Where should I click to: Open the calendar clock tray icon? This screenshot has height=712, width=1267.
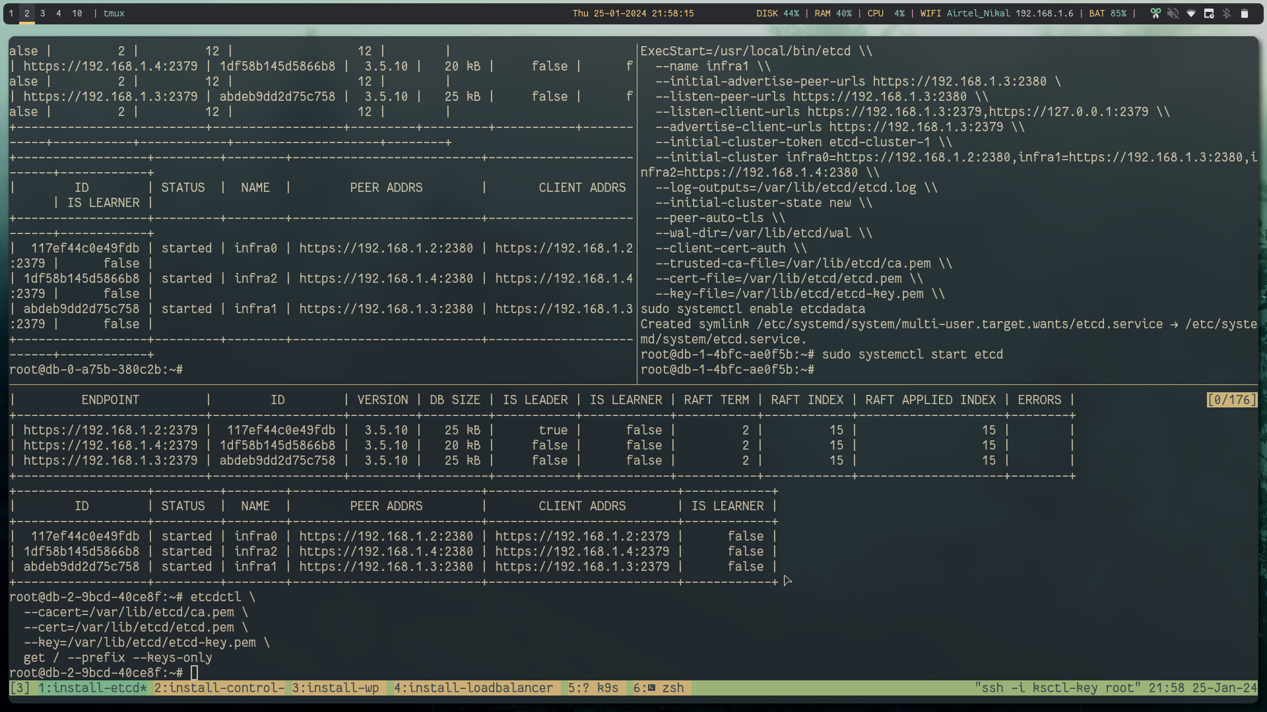(x=1208, y=13)
